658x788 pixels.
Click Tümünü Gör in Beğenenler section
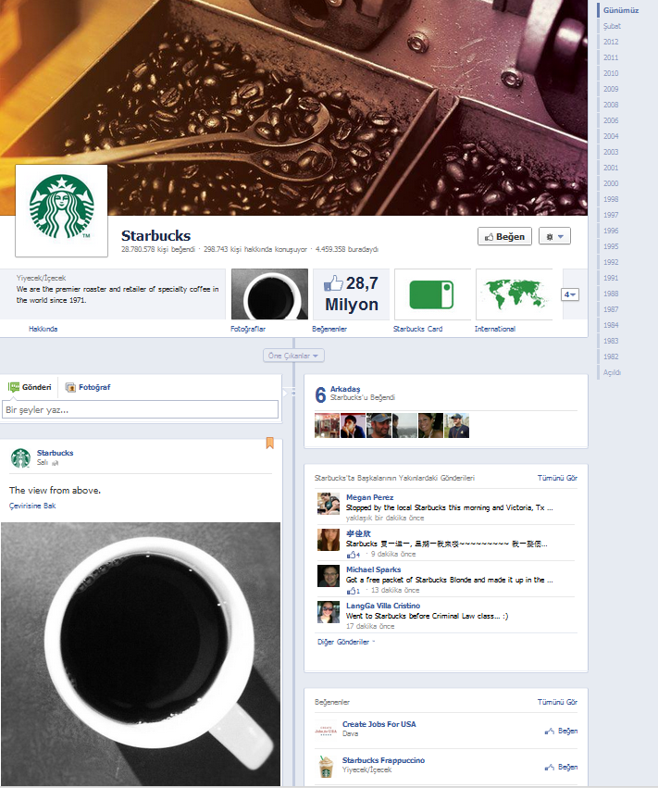pyautogui.click(x=557, y=702)
